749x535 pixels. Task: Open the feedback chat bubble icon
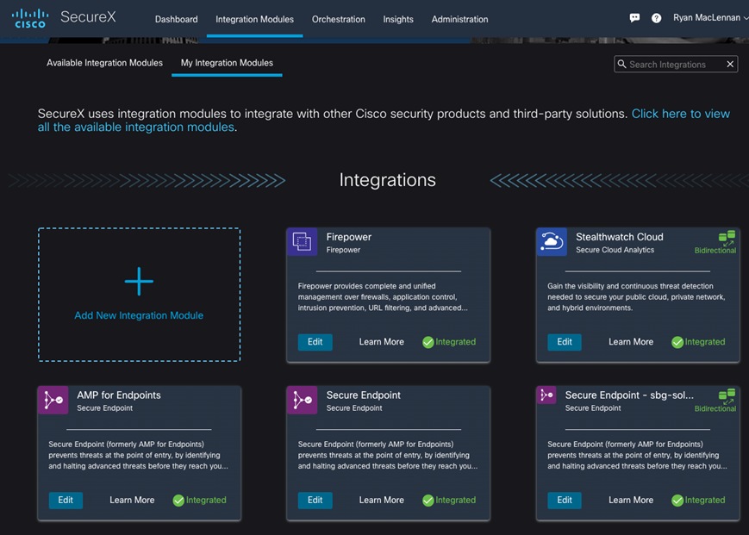(x=634, y=18)
